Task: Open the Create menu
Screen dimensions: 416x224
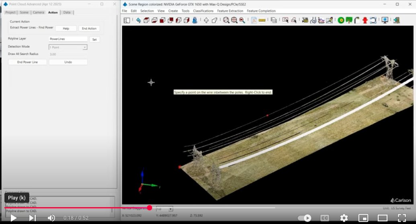Action: tap(173, 11)
